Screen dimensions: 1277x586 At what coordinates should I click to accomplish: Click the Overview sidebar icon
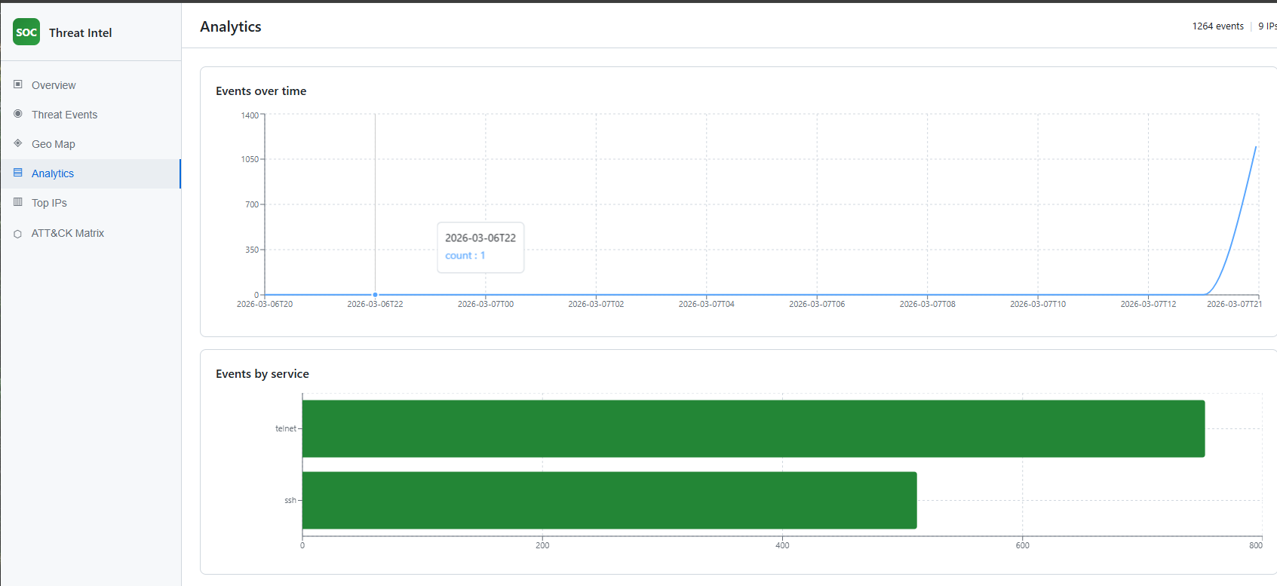click(x=18, y=84)
